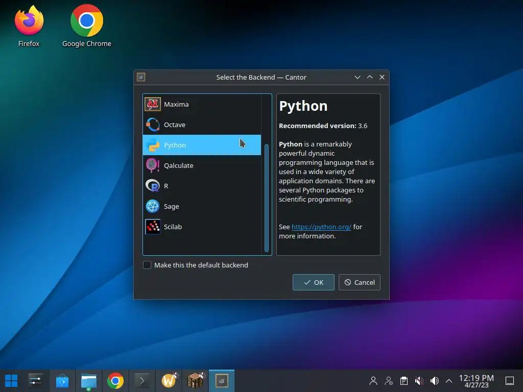Open system settings from taskbar

click(35, 381)
